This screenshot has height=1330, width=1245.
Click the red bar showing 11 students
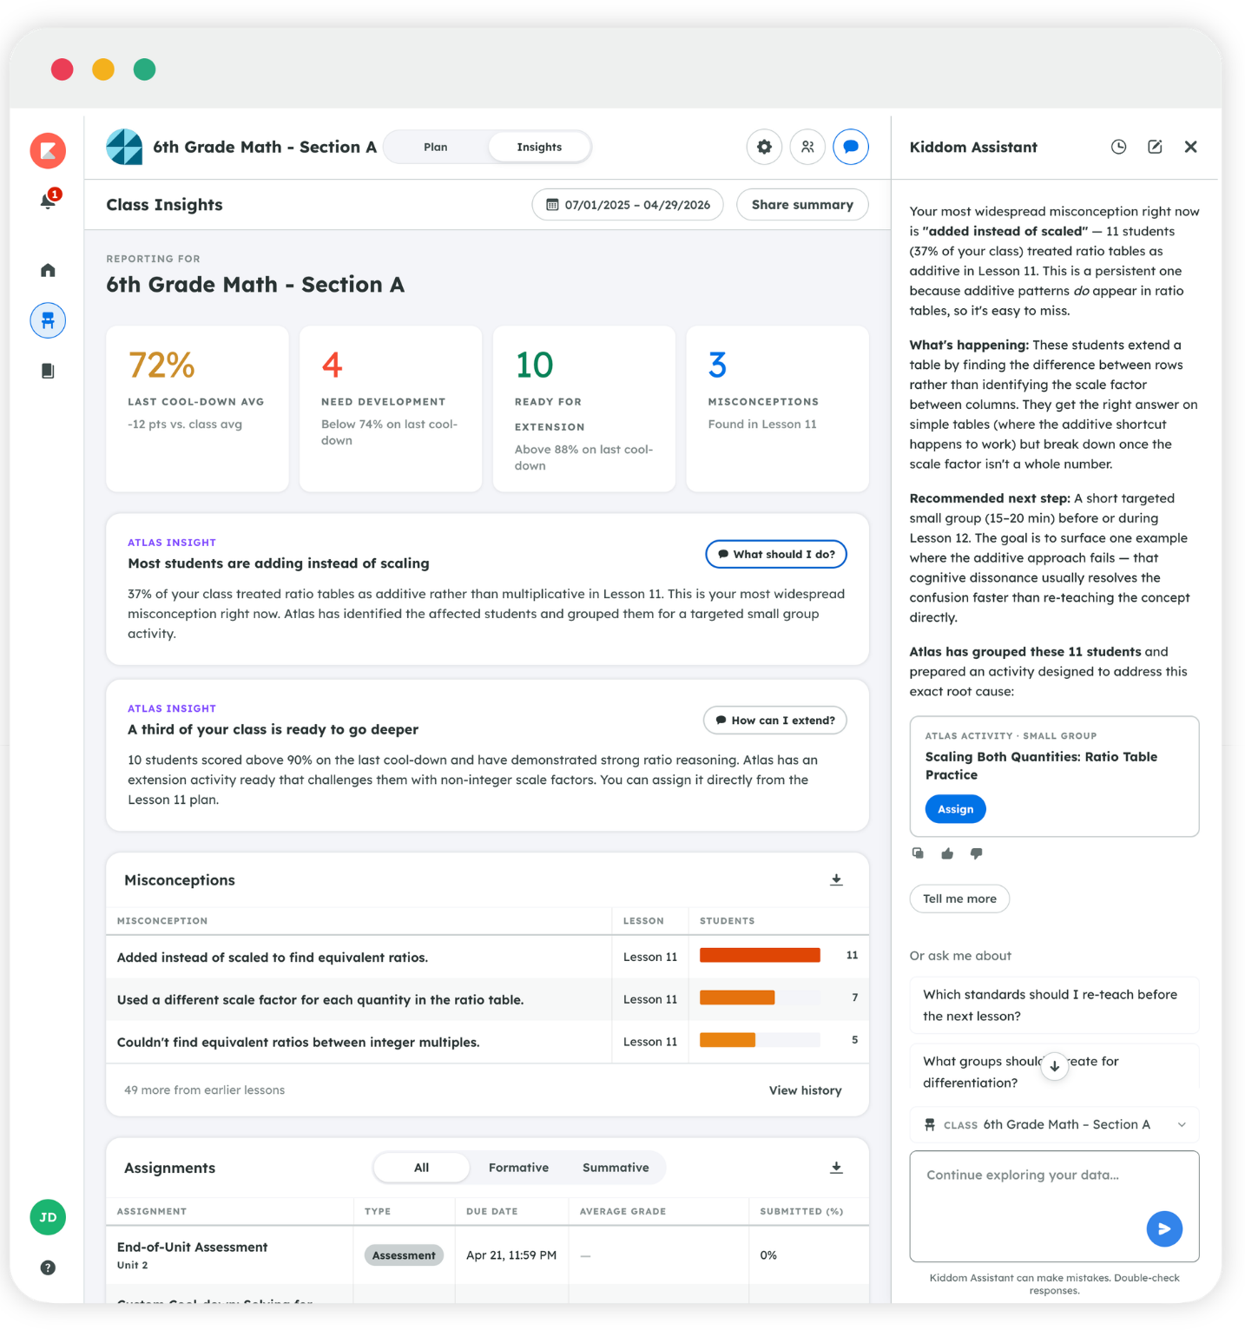(x=760, y=955)
